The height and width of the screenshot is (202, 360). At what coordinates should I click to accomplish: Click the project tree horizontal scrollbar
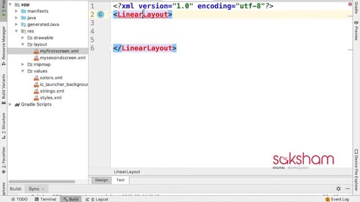pyautogui.click(x=42, y=182)
